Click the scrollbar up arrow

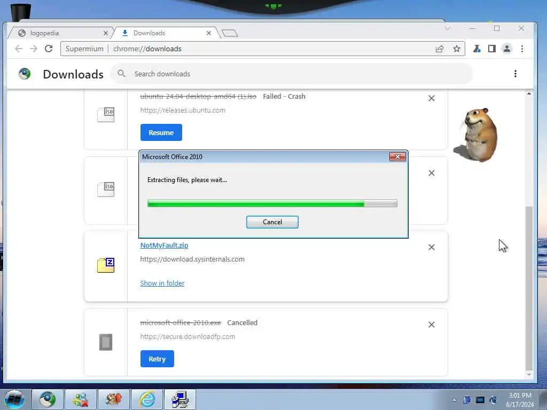[529, 94]
